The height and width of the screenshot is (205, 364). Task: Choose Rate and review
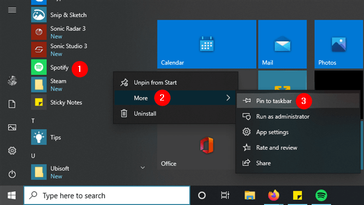[298, 147]
